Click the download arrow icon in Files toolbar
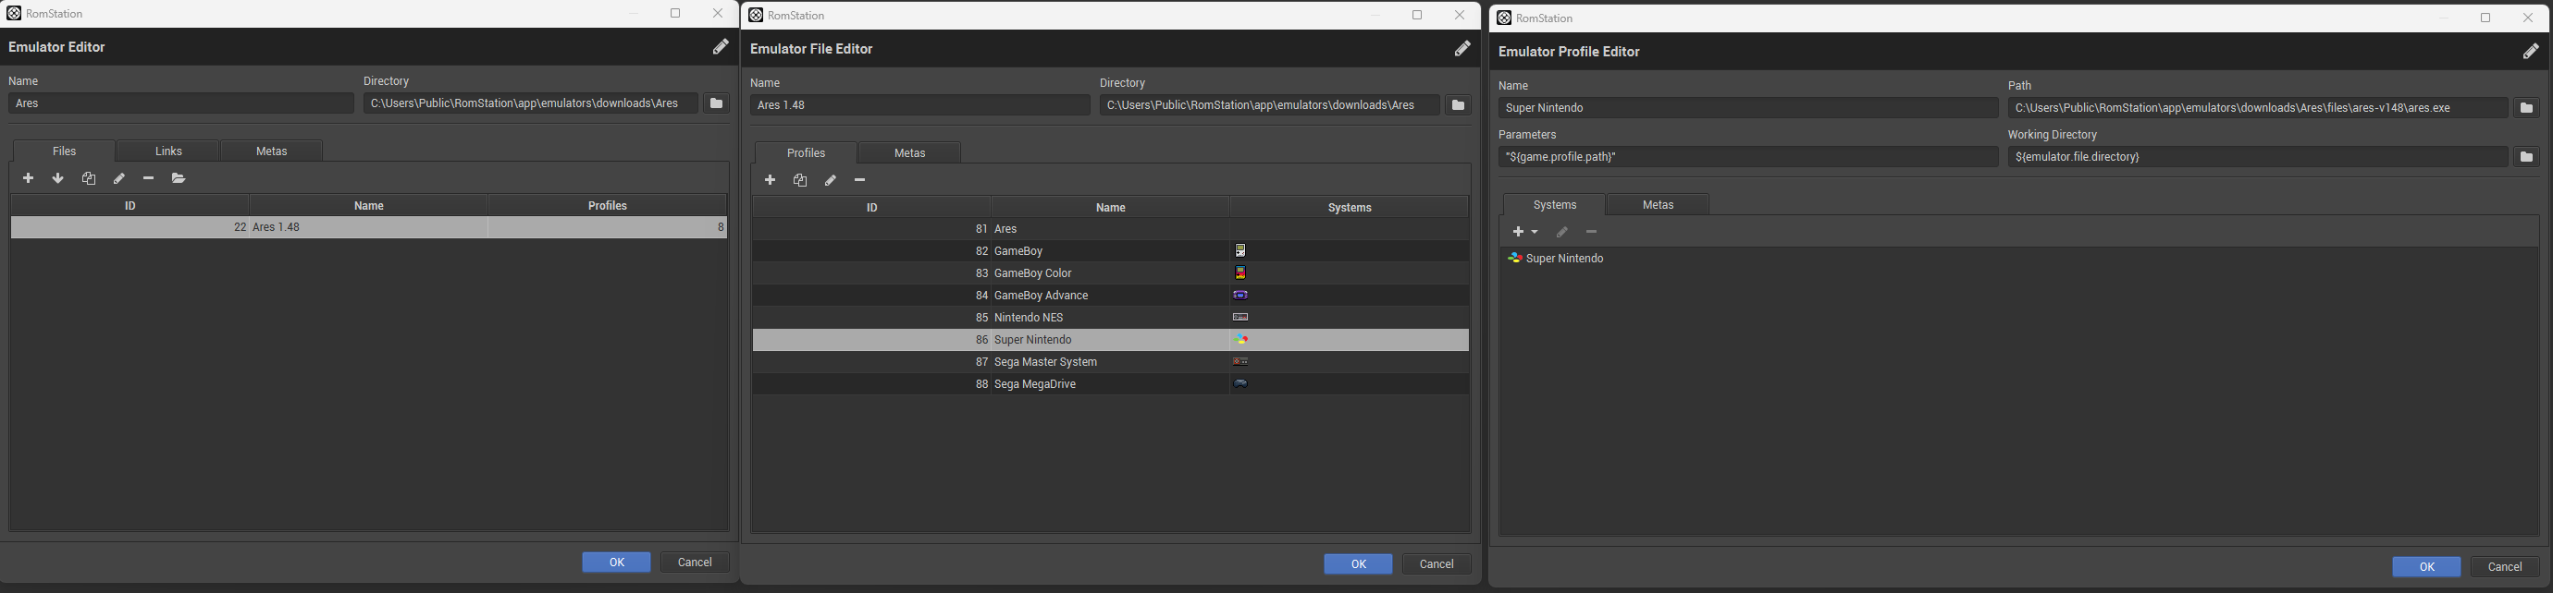Screen dimensions: 2553x593 pyautogui.click(x=57, y=178)
